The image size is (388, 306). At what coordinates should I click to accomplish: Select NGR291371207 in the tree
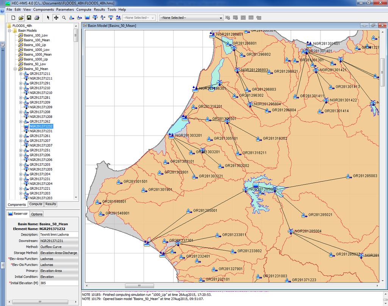coord(41,145)
